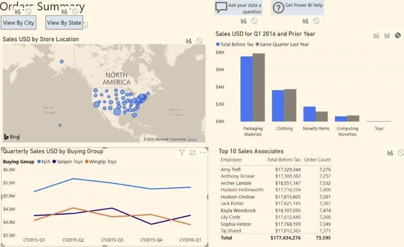404x247 pixels.
Task: Select highlight interaction icon on bar chart
Action: click(387, 35)
